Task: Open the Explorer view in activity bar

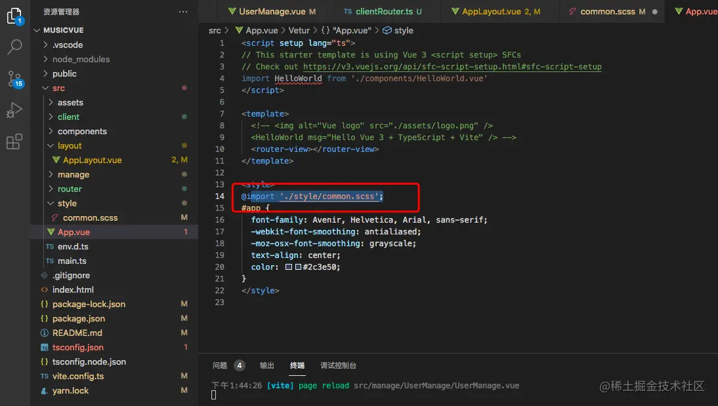Action: pos(14,16)
